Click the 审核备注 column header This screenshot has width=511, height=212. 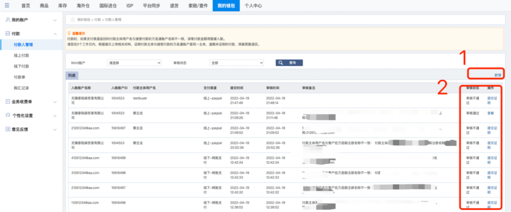(308, 88)
